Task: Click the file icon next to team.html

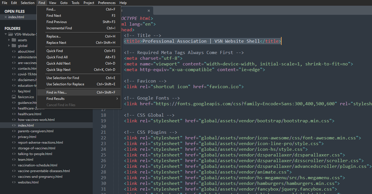Action: point(14,160)
